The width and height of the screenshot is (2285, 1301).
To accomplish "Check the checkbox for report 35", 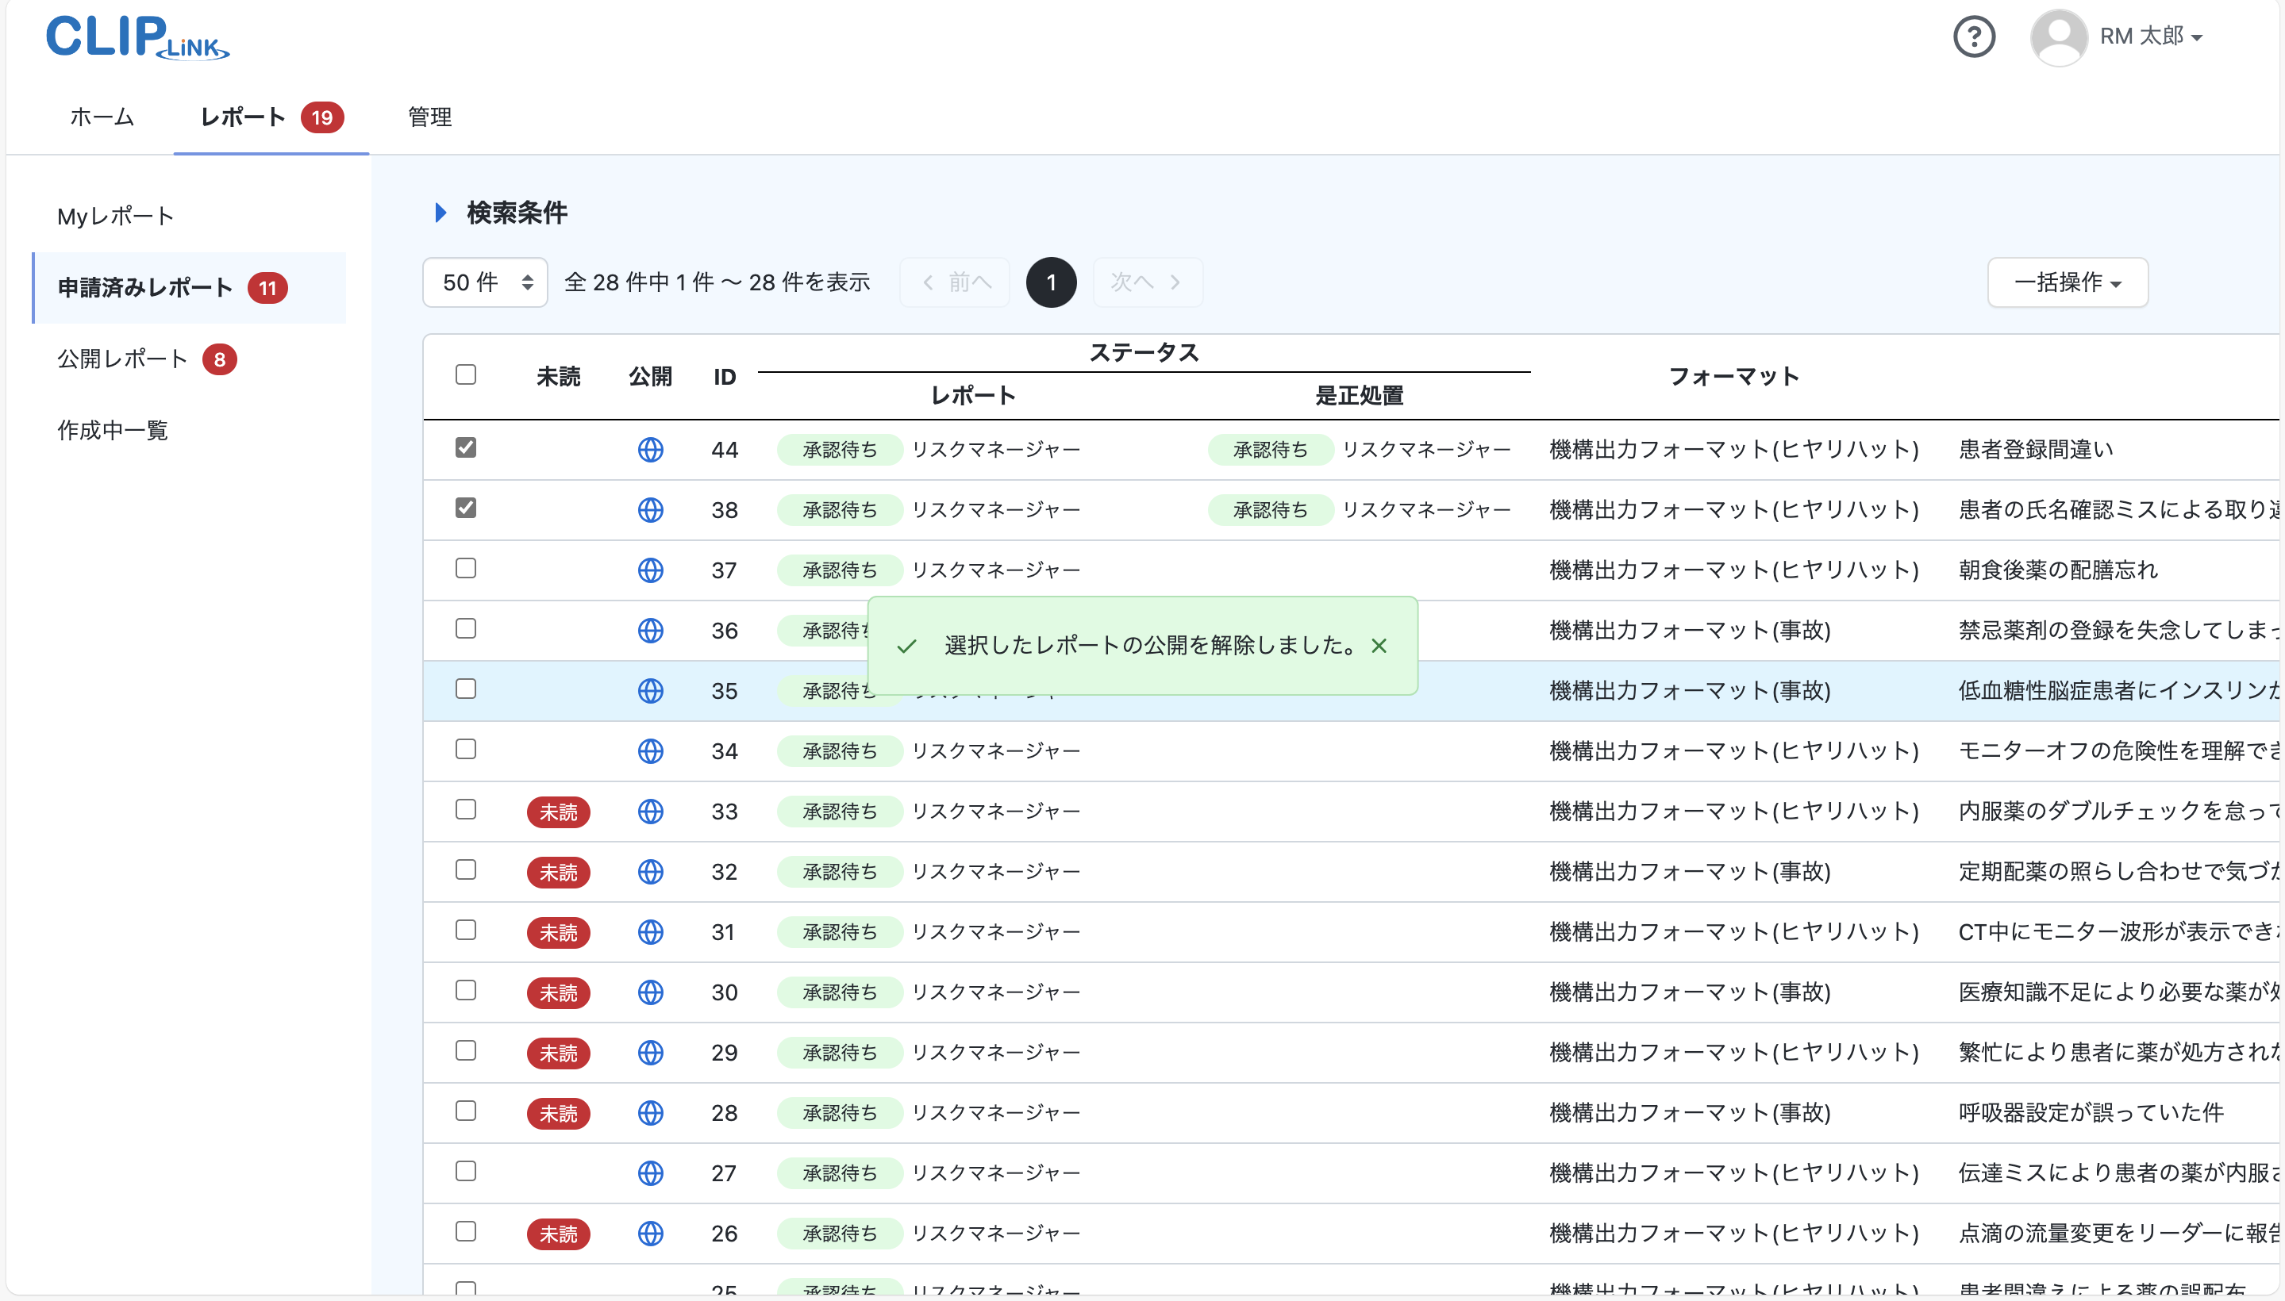I will click(466, 689).
